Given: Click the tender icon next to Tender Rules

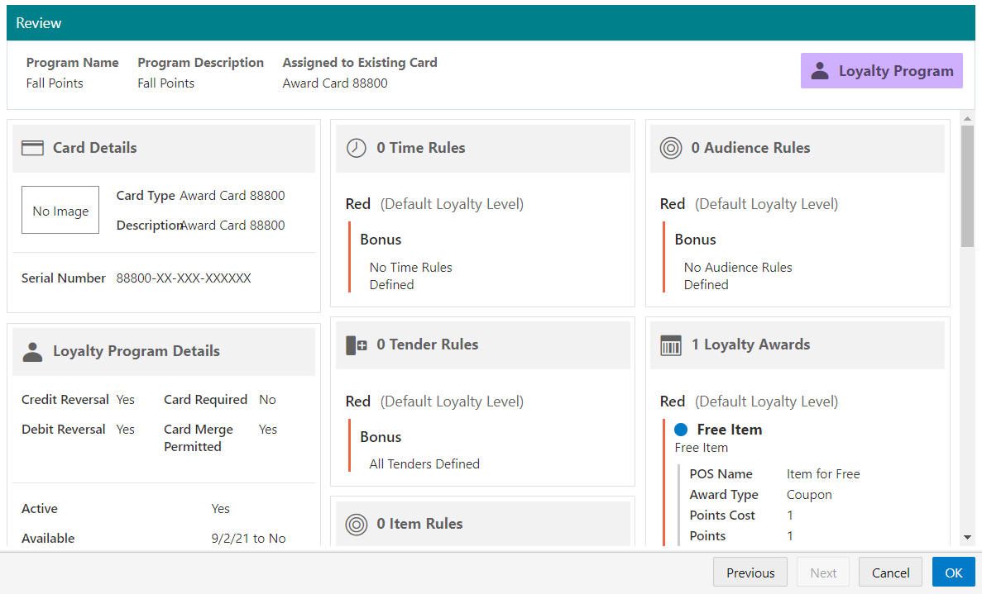Looking at the screenshot, I should point(357,345).
